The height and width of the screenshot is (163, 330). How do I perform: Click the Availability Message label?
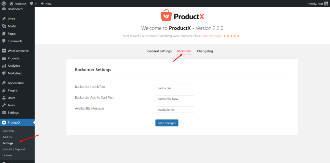tap(90, 108)
